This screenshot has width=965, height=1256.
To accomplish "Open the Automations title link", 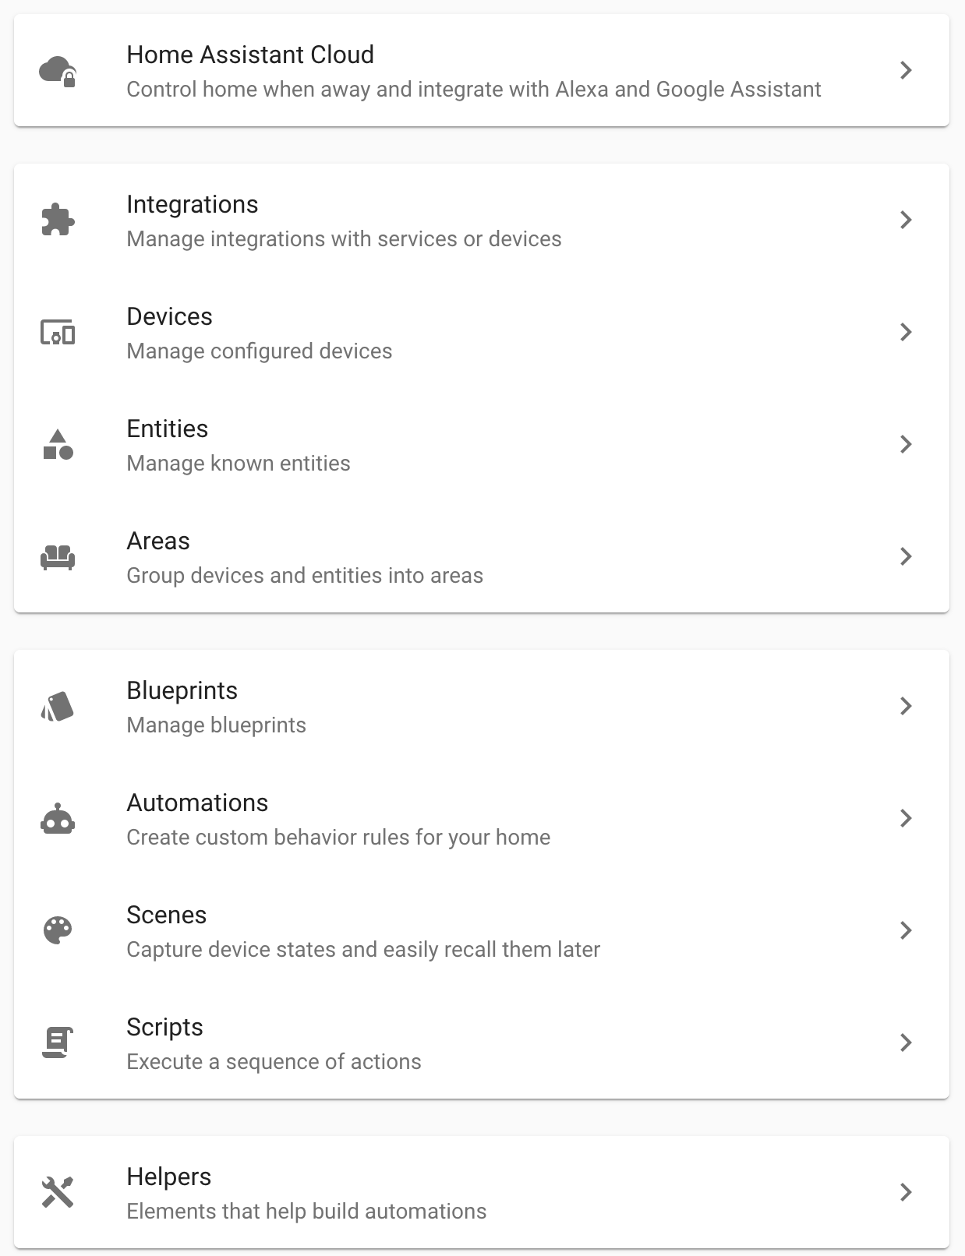I will coord(197,803).
